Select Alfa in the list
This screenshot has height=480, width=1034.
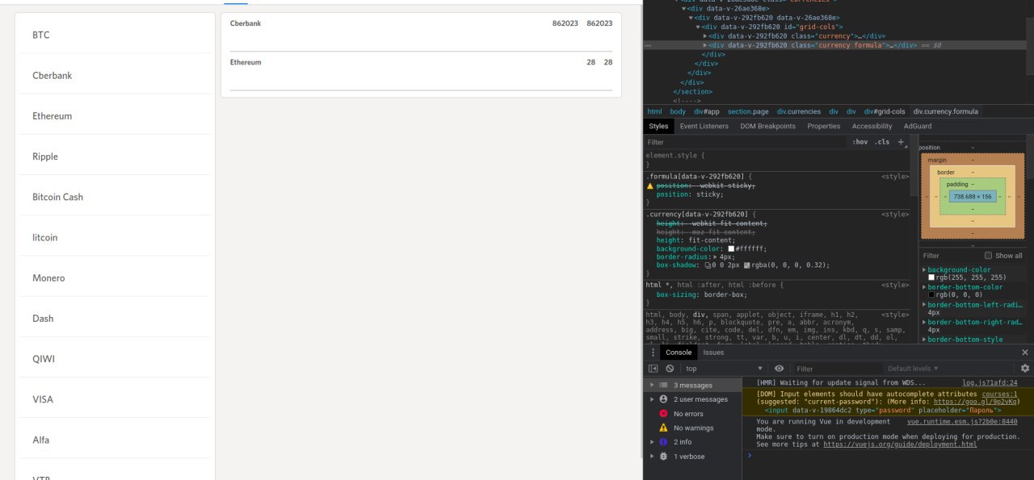click(115, 440)
